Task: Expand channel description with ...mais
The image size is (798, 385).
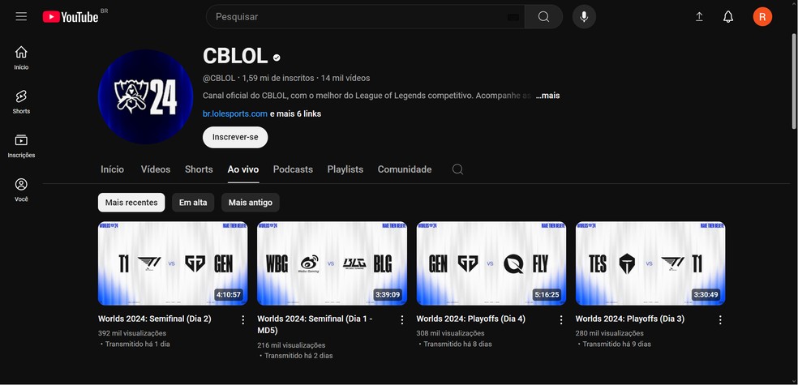Action: pos(547,96)
